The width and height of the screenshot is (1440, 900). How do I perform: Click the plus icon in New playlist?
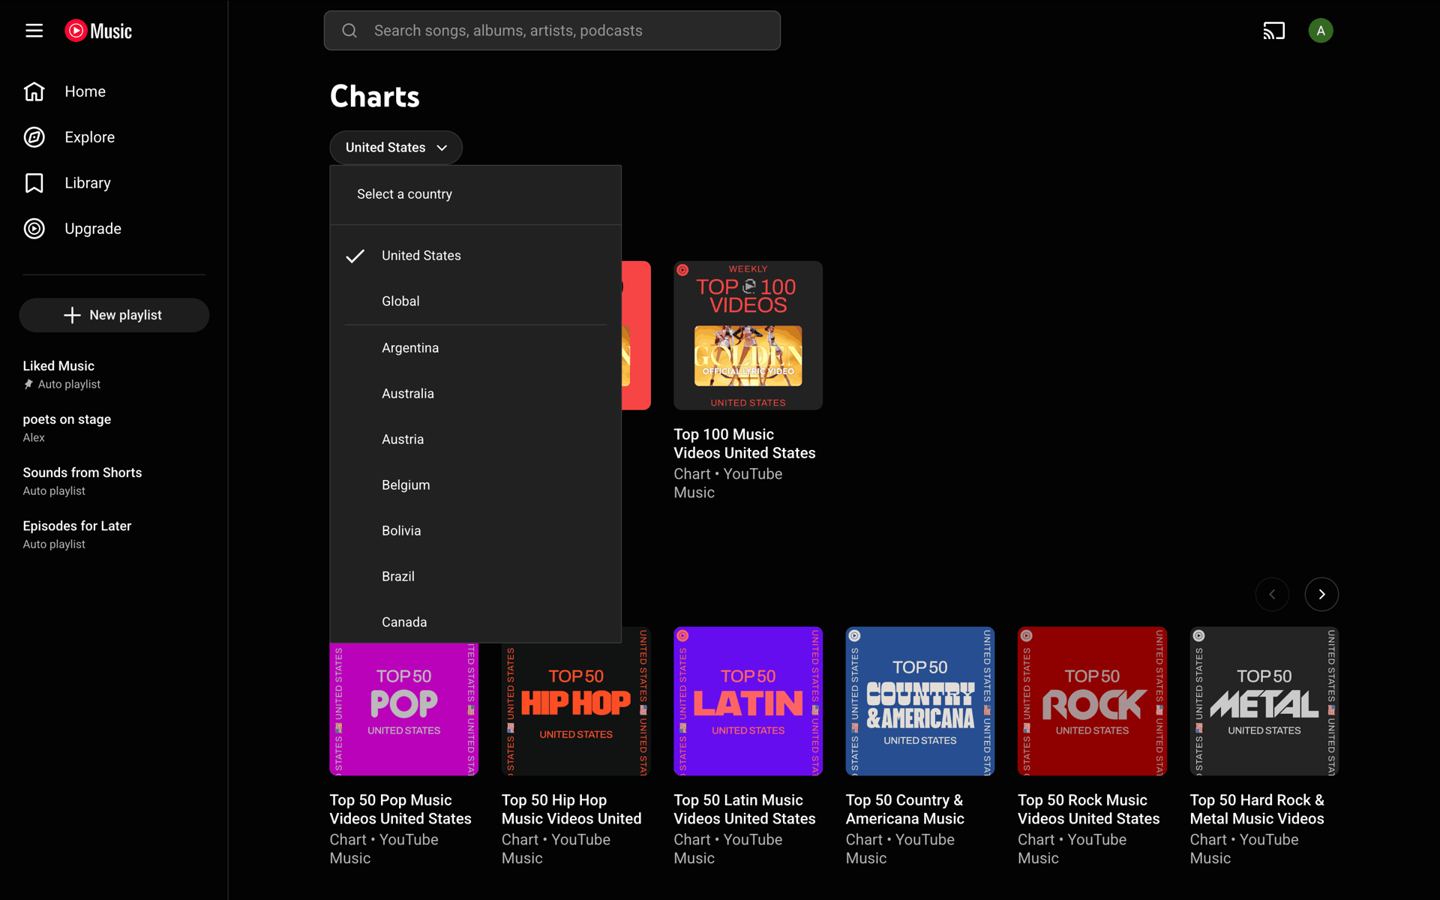pyautogui.click(x=72, y=315)
